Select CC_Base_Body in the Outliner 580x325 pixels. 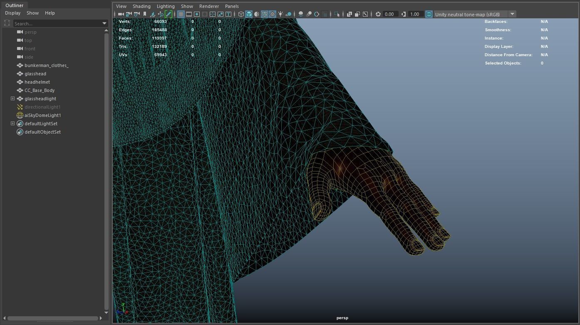40,90
